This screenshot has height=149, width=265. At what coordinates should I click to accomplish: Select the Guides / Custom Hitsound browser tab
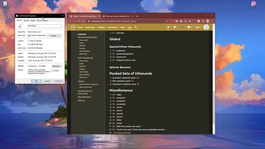(x=84, y=16)
